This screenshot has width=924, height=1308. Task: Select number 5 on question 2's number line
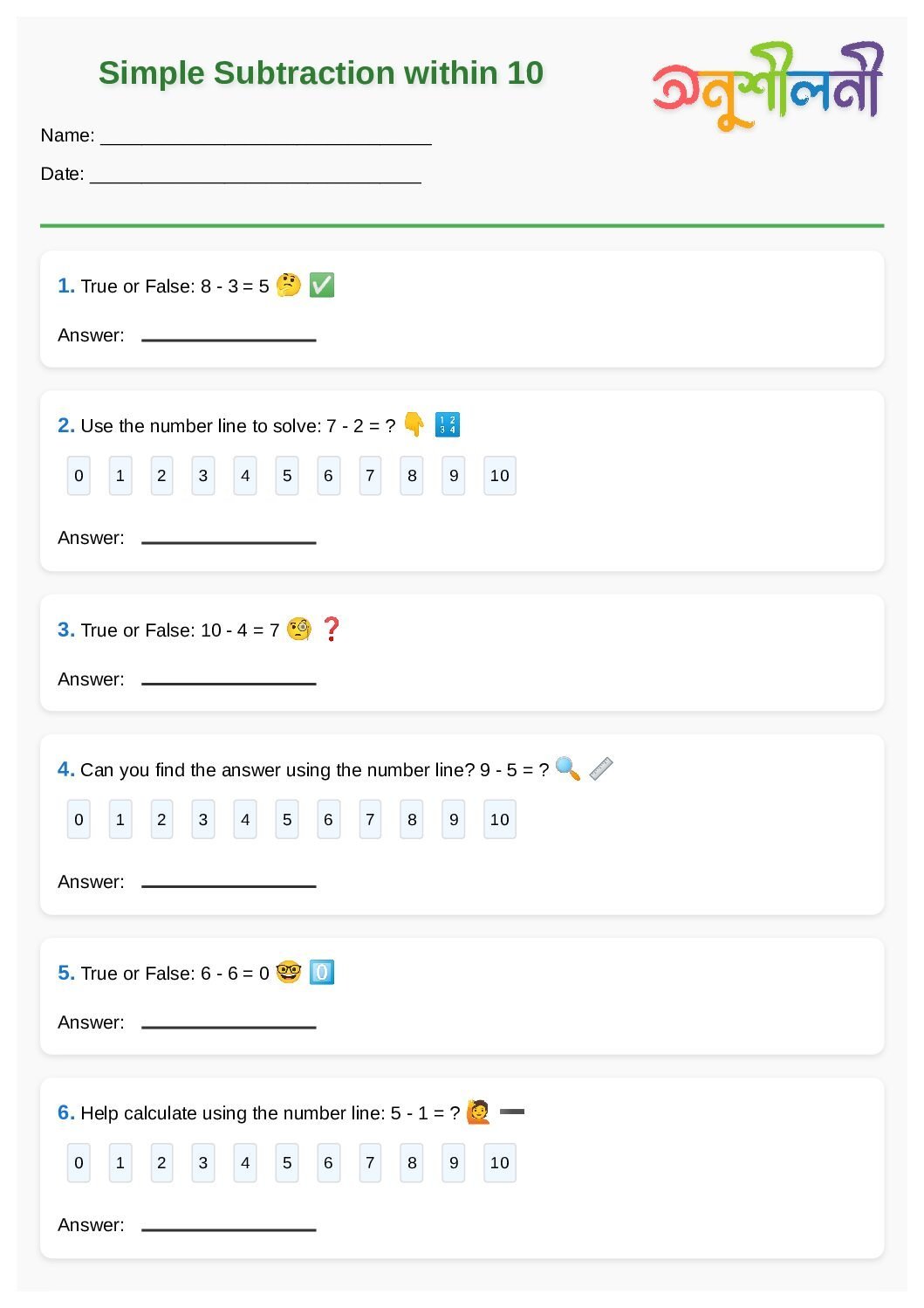point(287,476)
